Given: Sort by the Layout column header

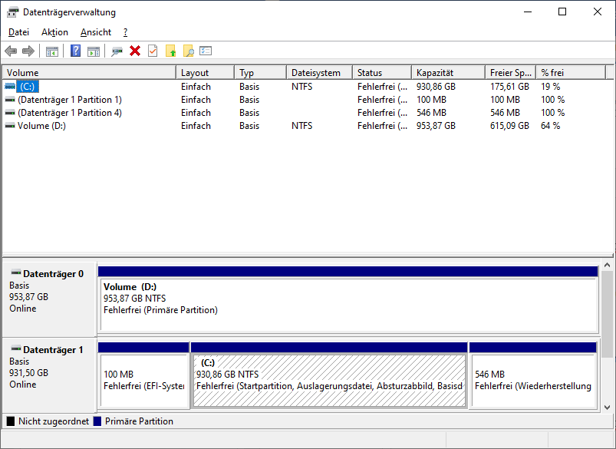Looking at the screenshot, I should click(206, 73).
